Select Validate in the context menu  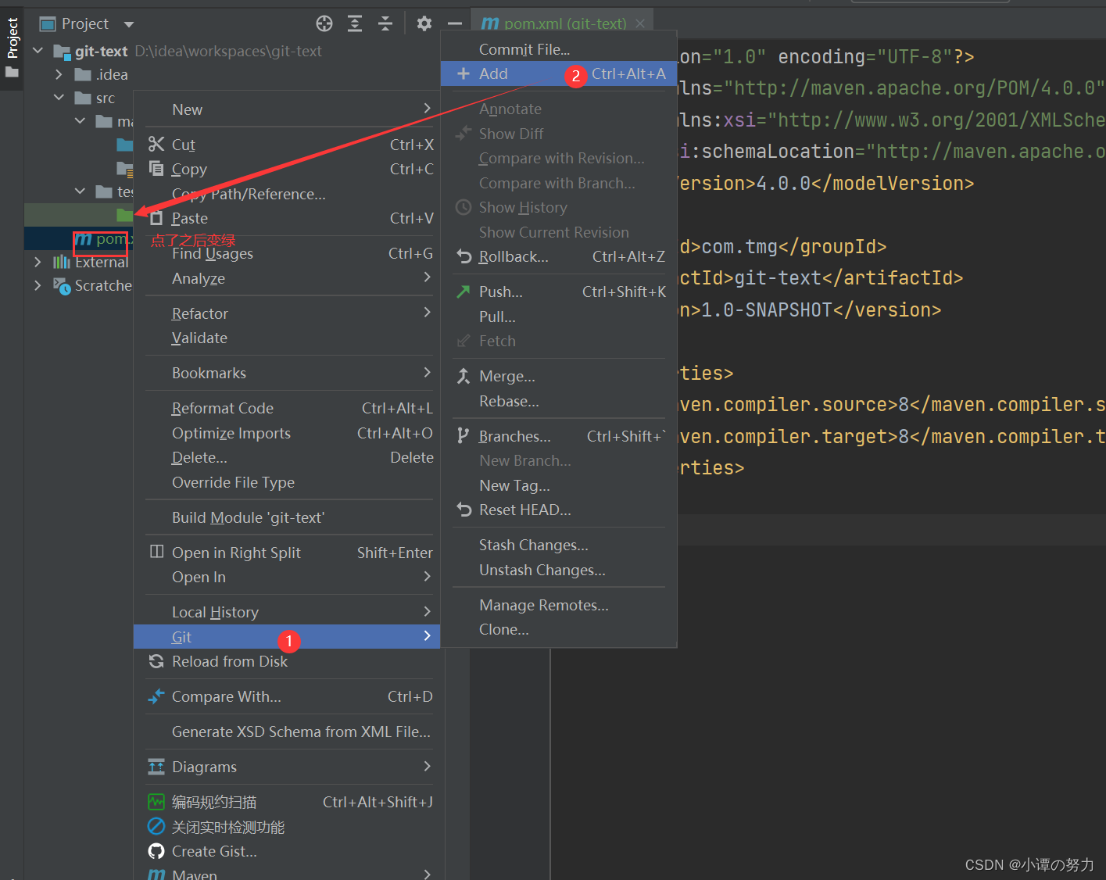pyautogui.click(x=288, y=338)
